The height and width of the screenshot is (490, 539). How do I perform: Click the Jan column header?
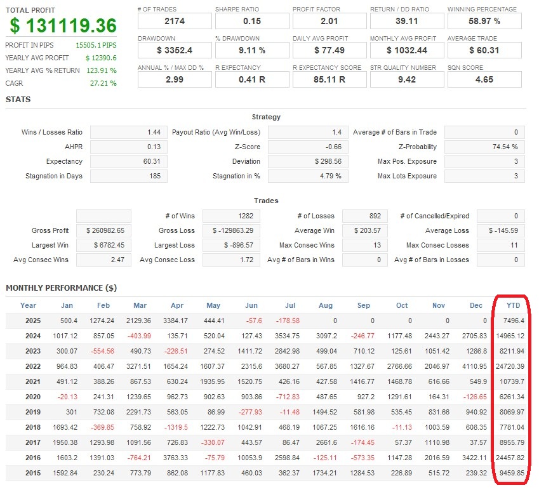click(x=67, y=305)
